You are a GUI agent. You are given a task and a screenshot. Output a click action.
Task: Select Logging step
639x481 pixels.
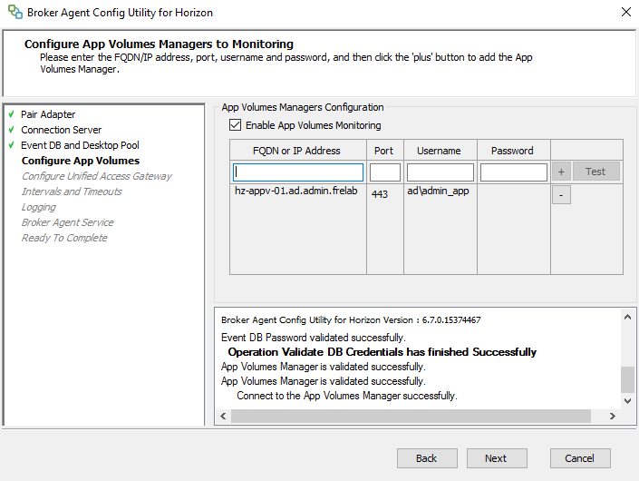point(39,207)
